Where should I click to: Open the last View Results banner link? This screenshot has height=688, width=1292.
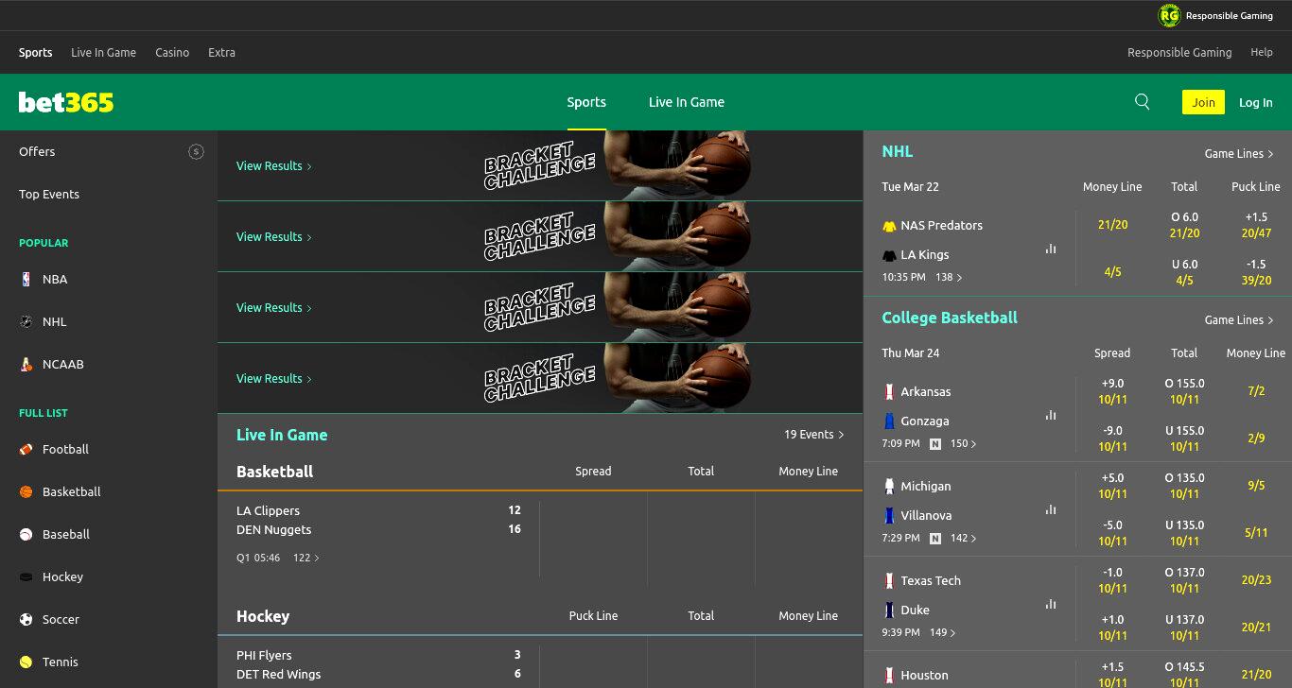tap(274, 378)
